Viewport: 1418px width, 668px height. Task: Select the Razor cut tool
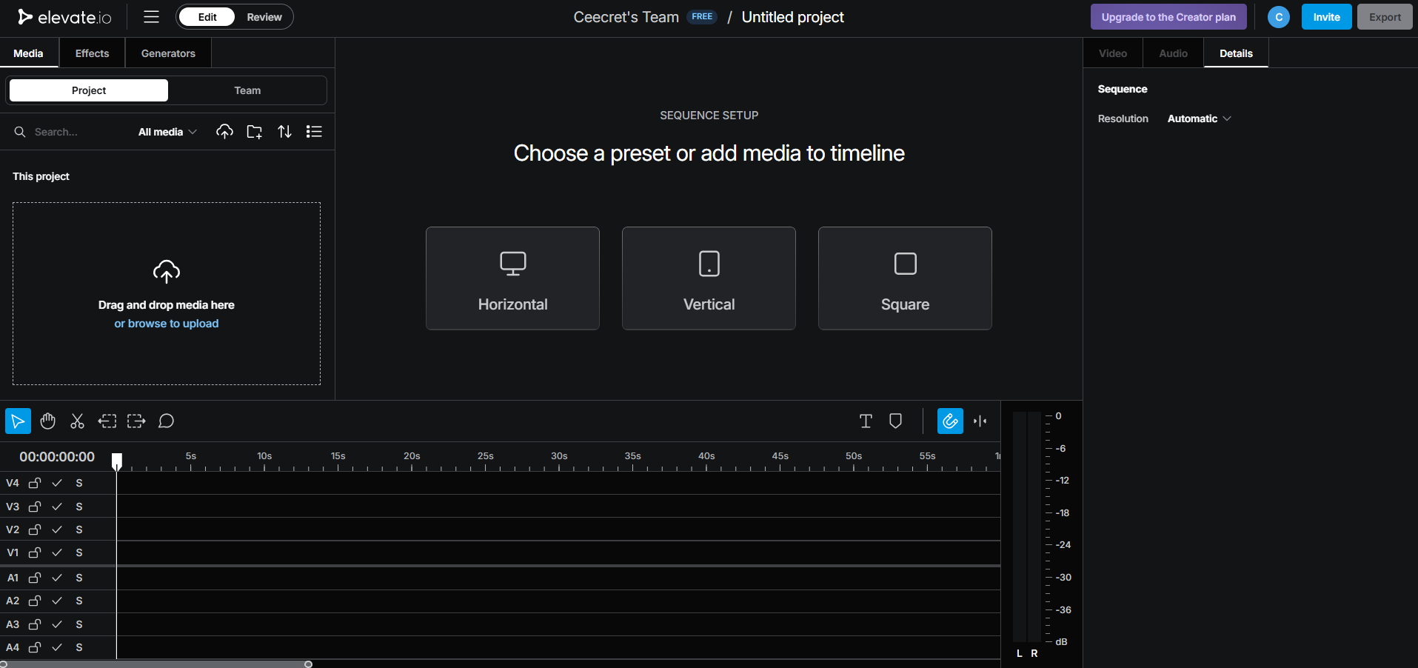[x=77, y=421]
